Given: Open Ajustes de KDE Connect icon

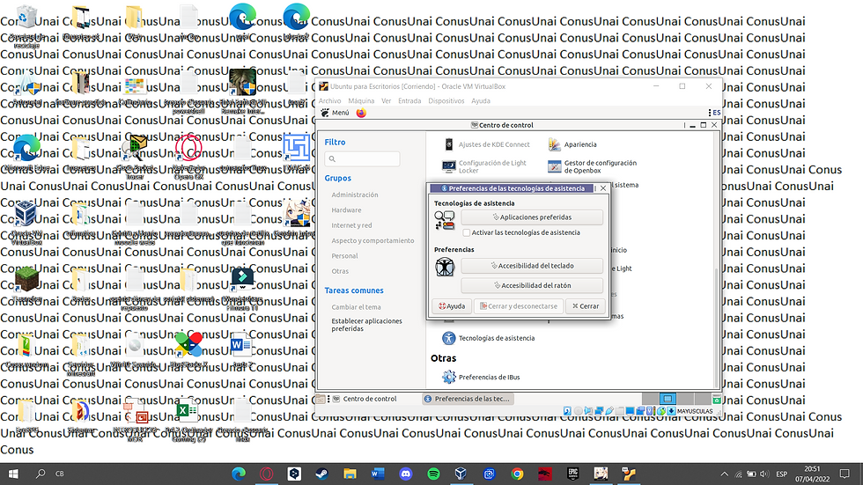Looking at the screenshot, I should pyautogui.click(x=449, y=144).
